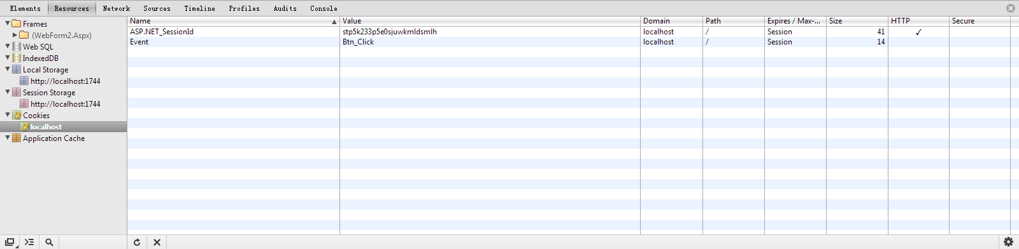Open Session Storage http://localhost:1744 entry

click(66, 104)
